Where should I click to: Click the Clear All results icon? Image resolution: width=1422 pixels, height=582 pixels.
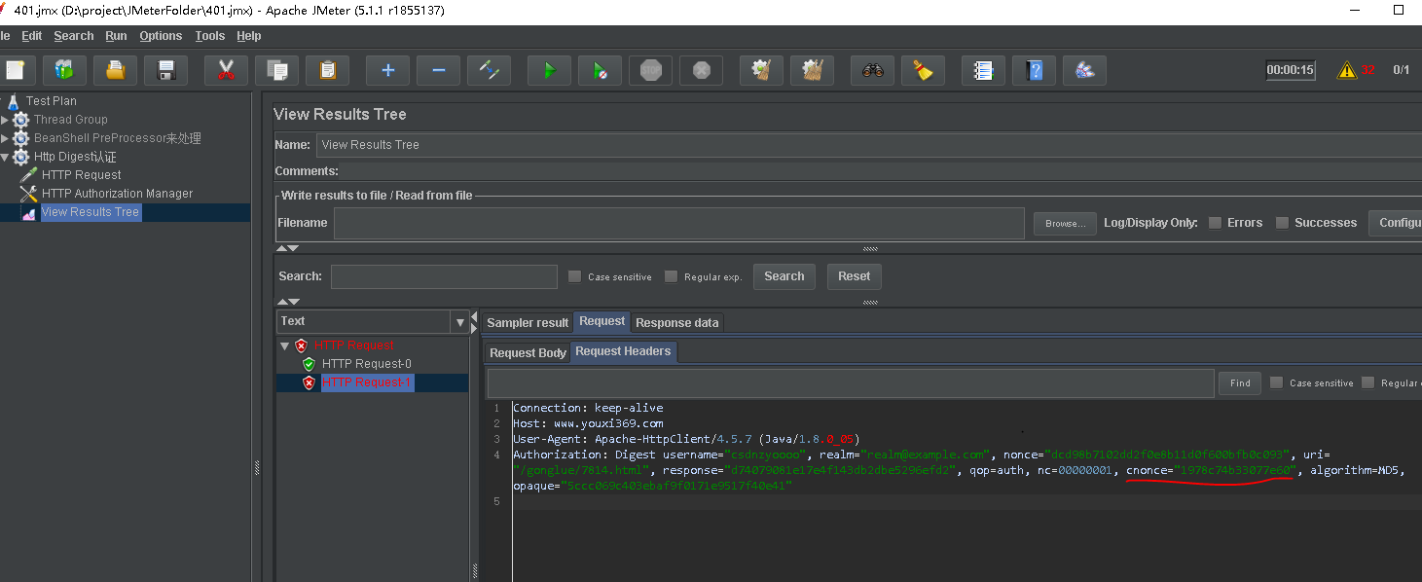coord(812,70)
